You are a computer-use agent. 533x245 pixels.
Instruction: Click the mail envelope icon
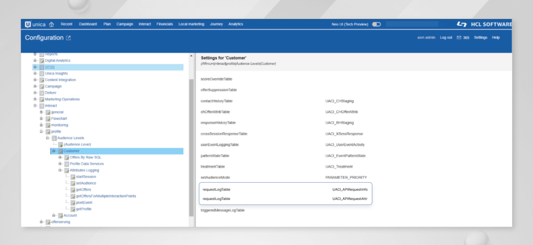click(x=459, y=38)
